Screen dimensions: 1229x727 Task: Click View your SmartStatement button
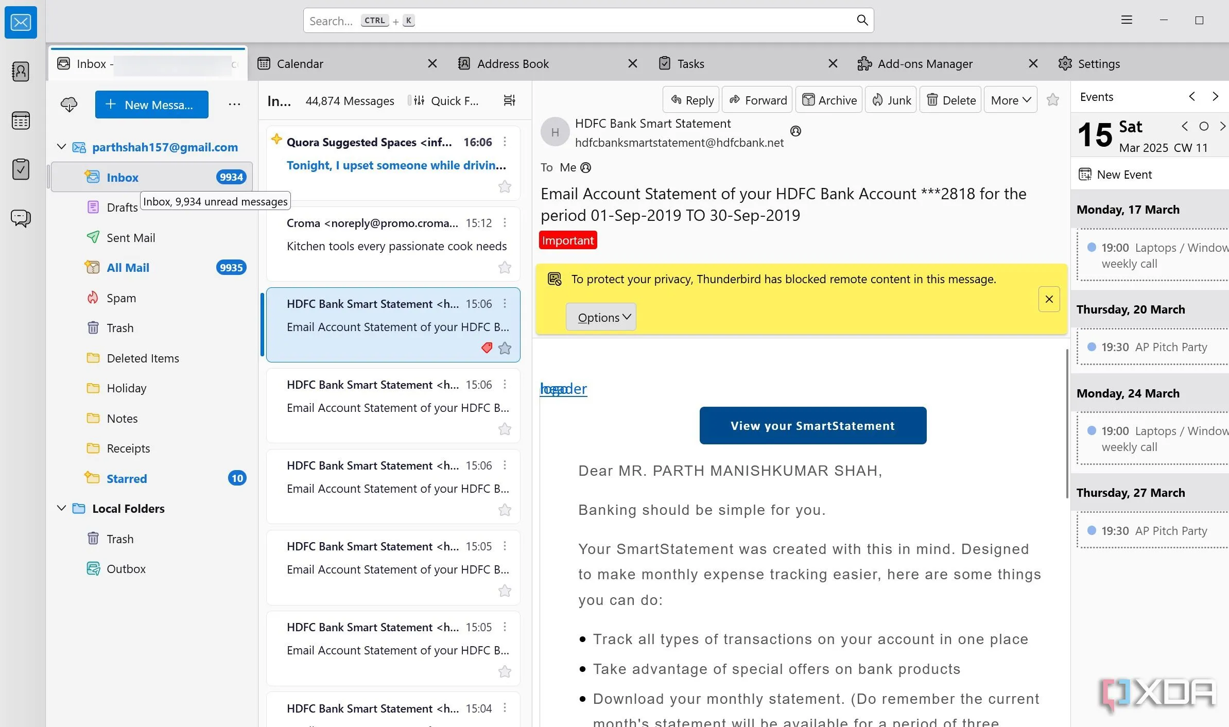(x=812, y=426)
